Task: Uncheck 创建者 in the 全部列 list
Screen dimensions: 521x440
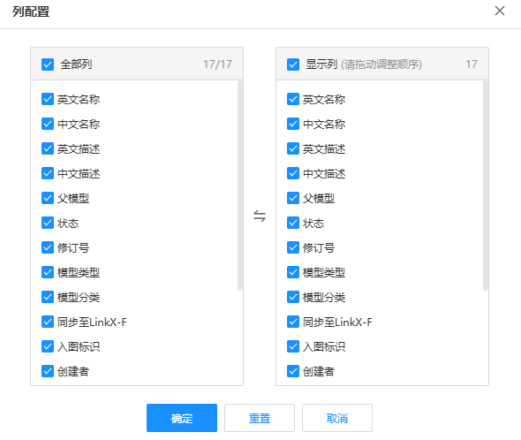Action: coord(48,371)
